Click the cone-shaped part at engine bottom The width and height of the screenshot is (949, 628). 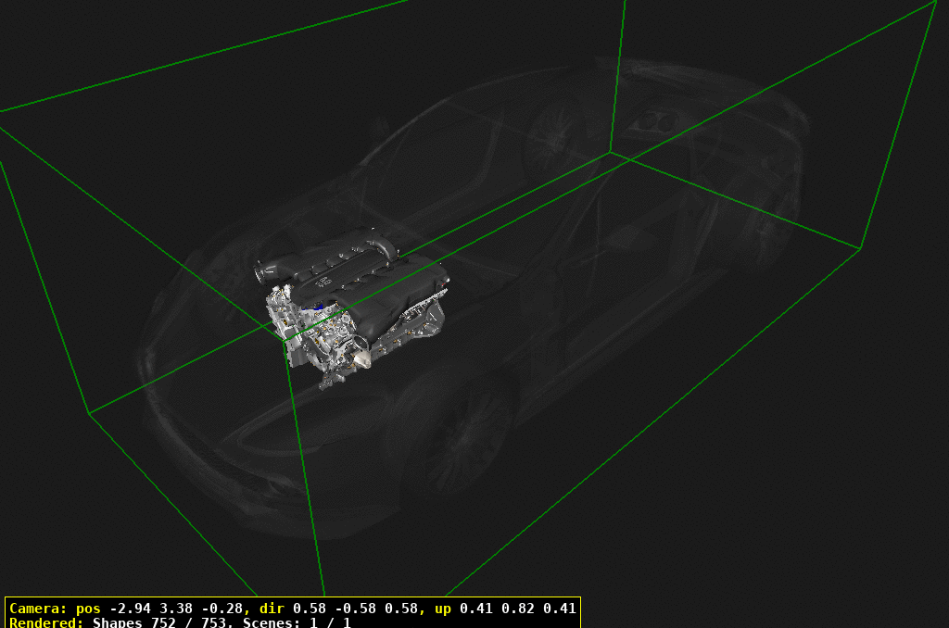361,357
